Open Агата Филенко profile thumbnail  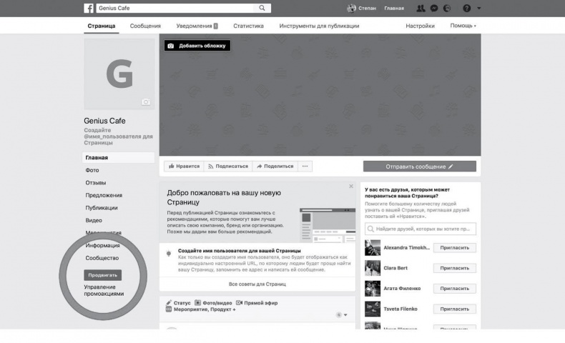click(373, 288)
